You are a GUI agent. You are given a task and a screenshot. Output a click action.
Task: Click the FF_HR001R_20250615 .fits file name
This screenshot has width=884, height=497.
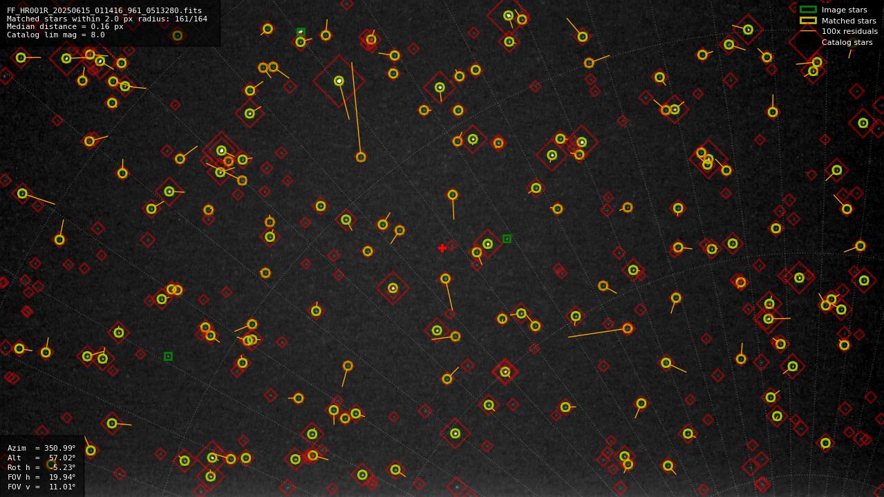104,10
